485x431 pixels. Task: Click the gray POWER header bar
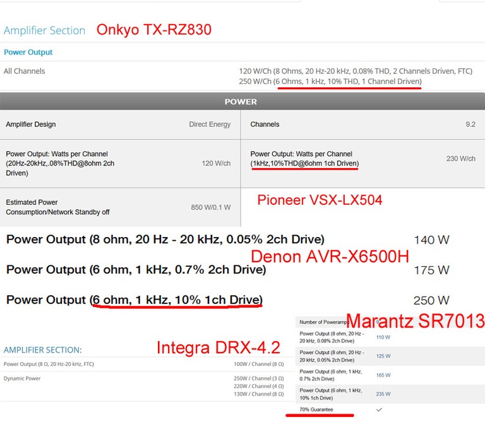tap(242, 102)
